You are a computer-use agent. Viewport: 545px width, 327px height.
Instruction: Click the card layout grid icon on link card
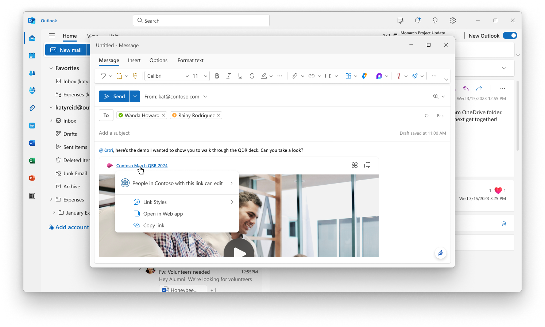pos(355,165)
